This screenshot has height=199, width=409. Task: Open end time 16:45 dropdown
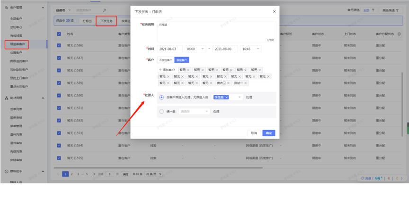coord(251,49)
